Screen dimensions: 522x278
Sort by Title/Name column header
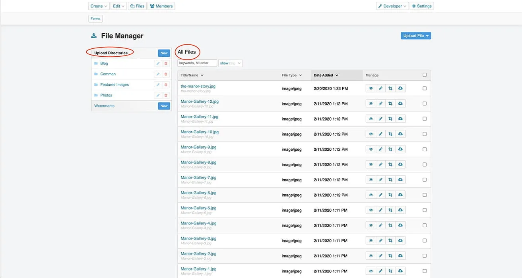pos(192,75)
